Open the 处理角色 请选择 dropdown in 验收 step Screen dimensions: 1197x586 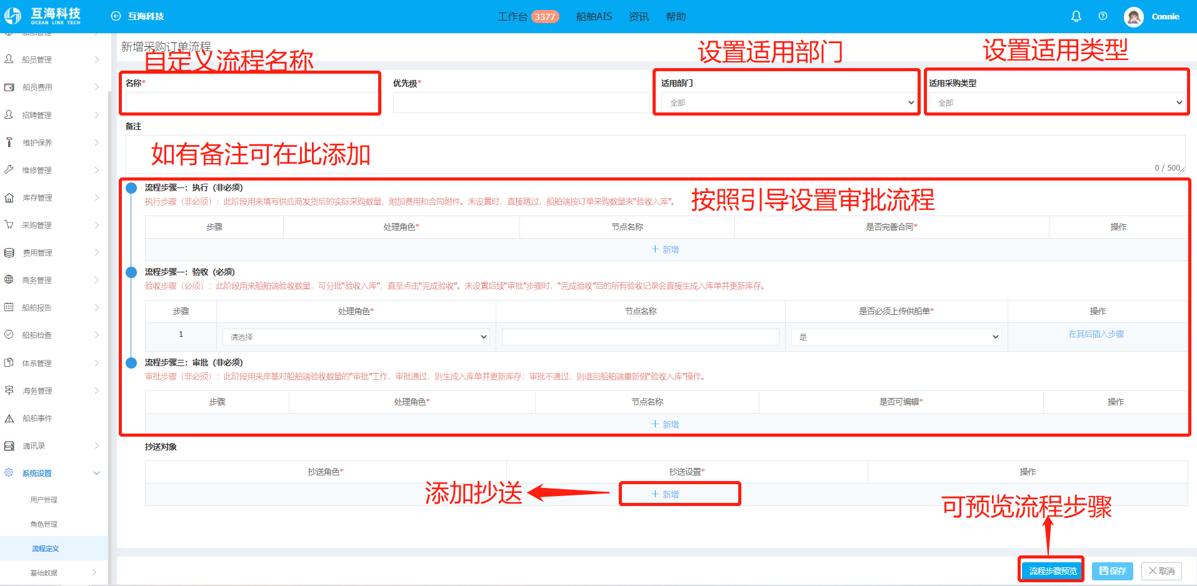(x=356, y=337)
